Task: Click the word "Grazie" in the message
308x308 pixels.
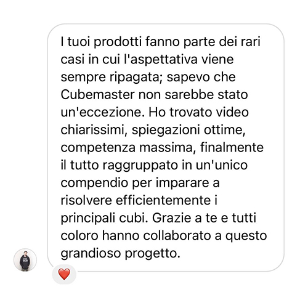Action: pyautogui.click(x=171, y=218)
